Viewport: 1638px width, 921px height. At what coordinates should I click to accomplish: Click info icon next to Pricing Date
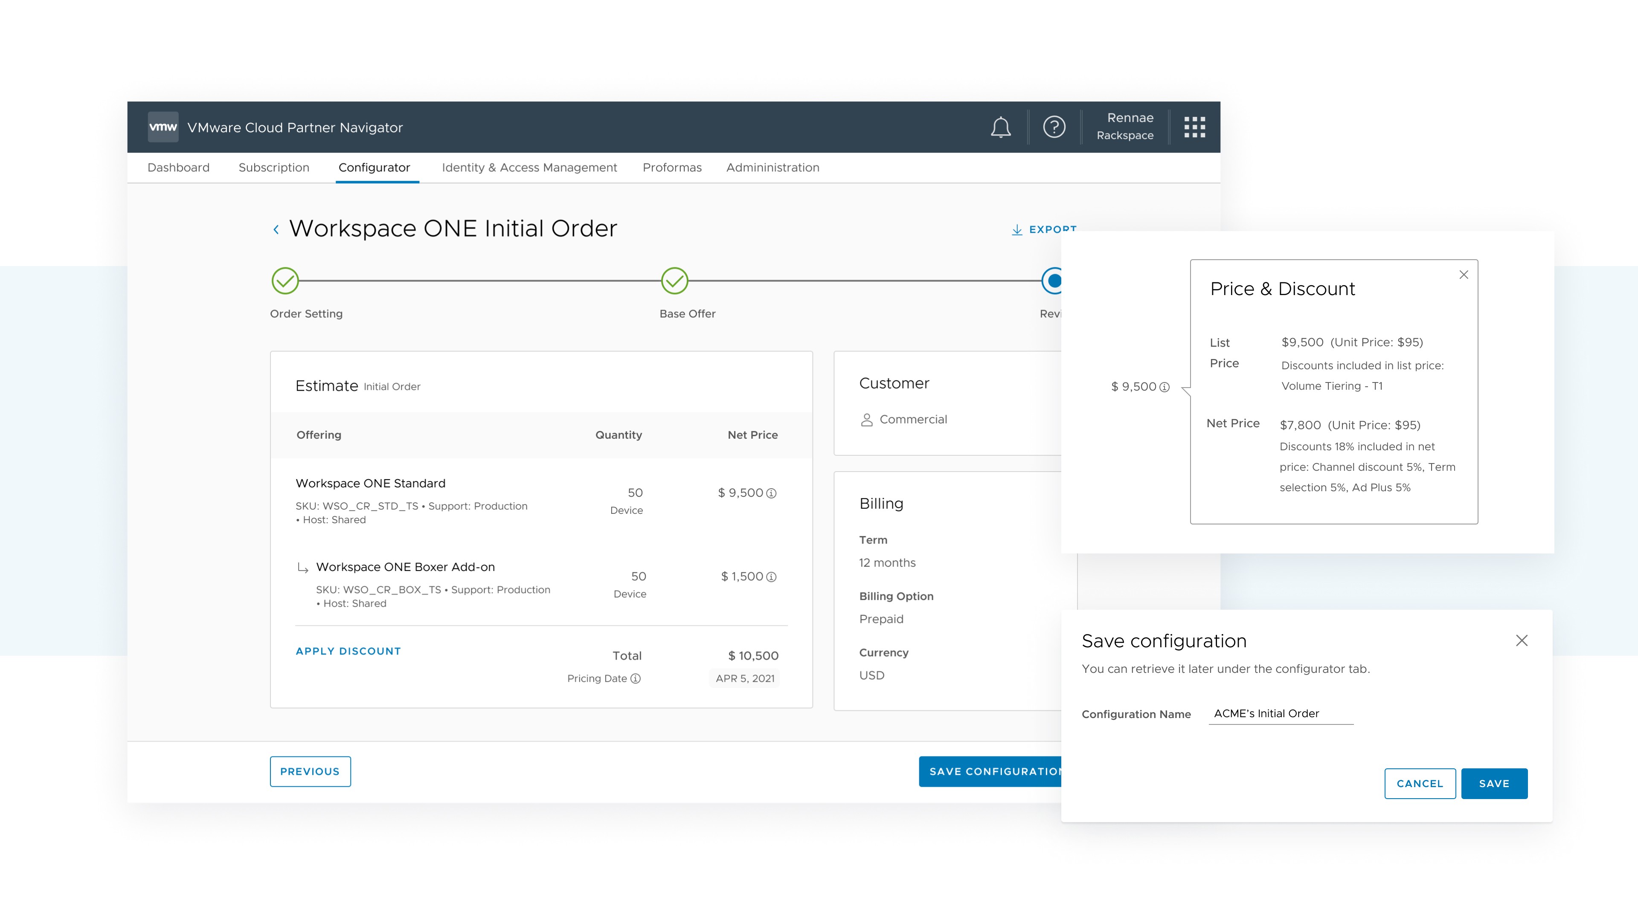(x=635, y=679)
